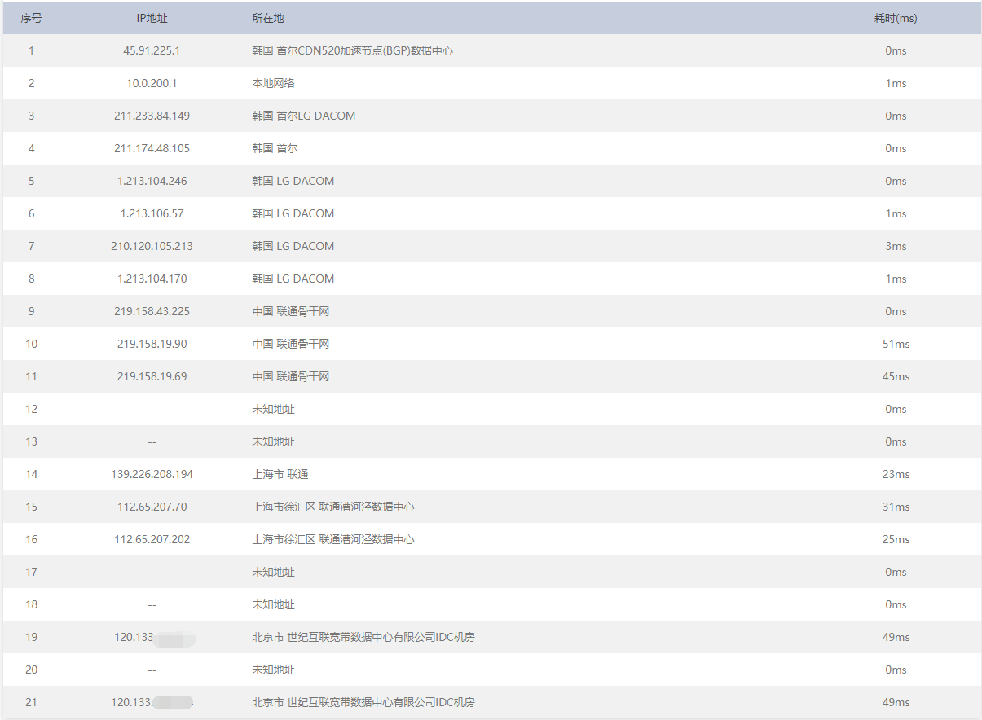Click the IP地址 column header
The height and width of the screenshot is (720, 982).
(152, 18)
